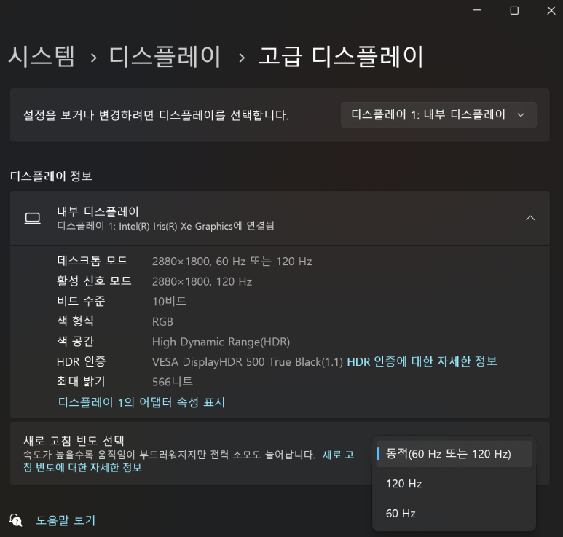Click High Dynamic Range(HDR) value
Image resolution: width=563 pixels, height=537 pixels.
click(221, 342)
